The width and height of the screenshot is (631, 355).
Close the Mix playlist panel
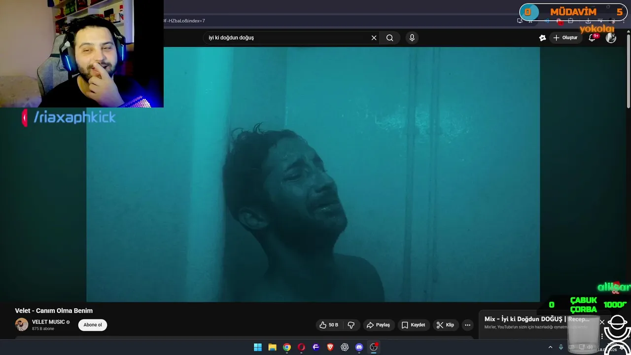[x=602, y=322]
